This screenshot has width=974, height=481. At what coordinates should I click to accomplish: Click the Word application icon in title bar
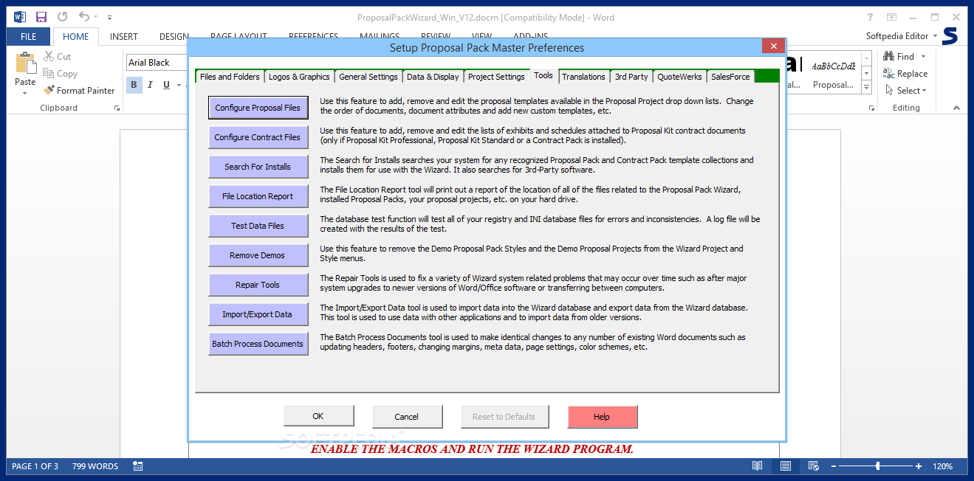(x=19, y=16)
